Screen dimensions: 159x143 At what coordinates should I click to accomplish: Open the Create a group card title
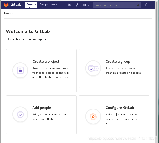pyautogui.click(x=118, y=62)
